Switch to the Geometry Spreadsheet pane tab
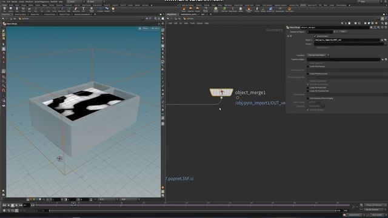Image resolution: width=388 pixels, height=218 pixels. [x=82, y=15]
